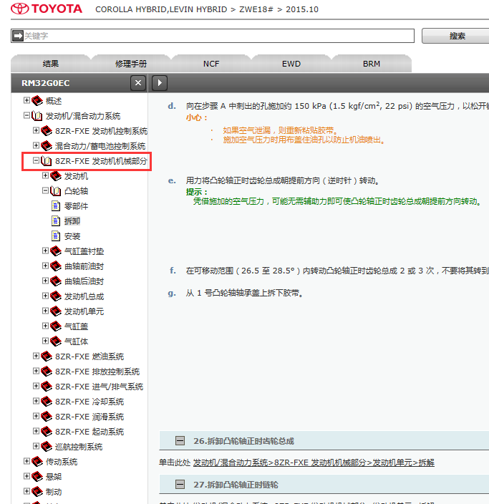Expand the 发动机 tree node

(45, 175)
